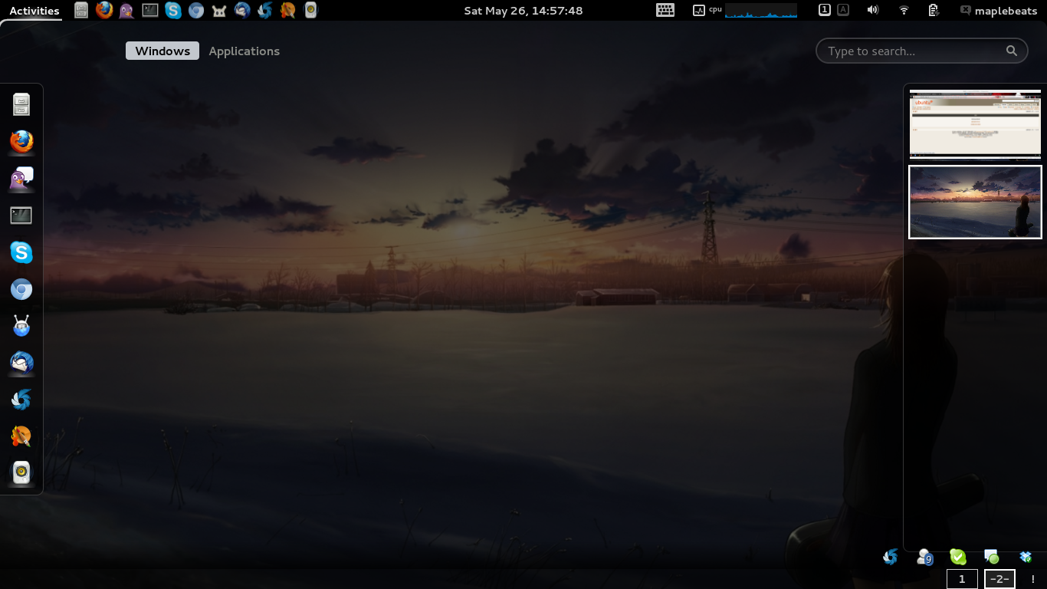Open the maplebeats user menu
1047x589 pixels.
(997, 10)
